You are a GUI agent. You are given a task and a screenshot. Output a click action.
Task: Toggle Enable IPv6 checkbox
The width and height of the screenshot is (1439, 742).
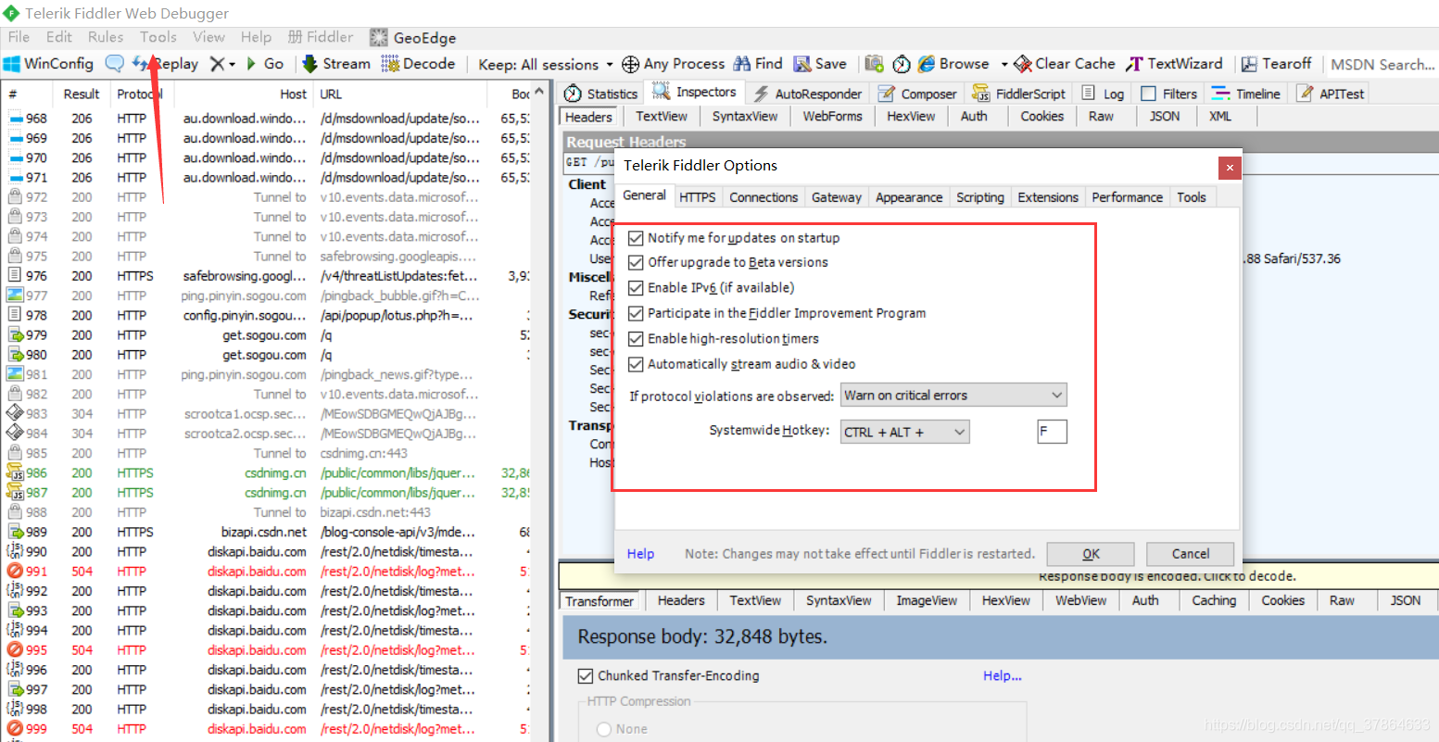coord(636,288)
